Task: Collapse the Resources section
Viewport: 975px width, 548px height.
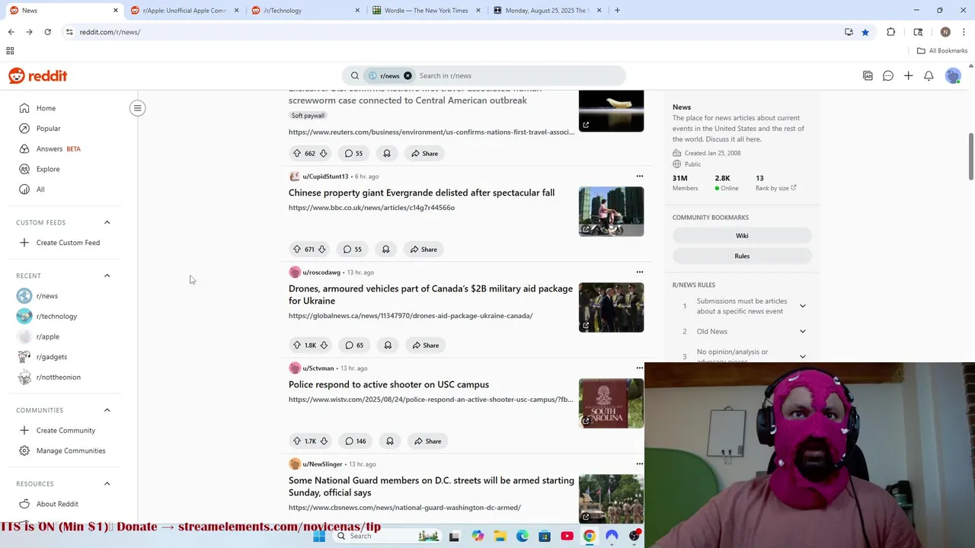Action: click(x=107, y=483)
